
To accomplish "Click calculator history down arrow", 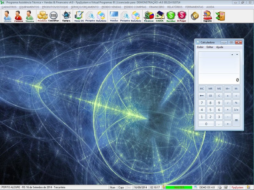I will point(237,54).
